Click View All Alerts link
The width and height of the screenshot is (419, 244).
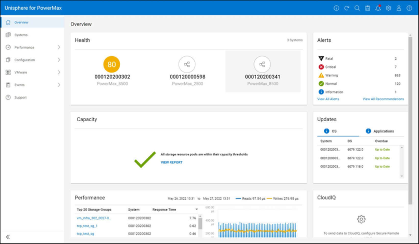point(328,99)
